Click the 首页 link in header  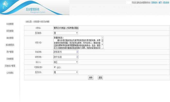click(x=160, y=3)
